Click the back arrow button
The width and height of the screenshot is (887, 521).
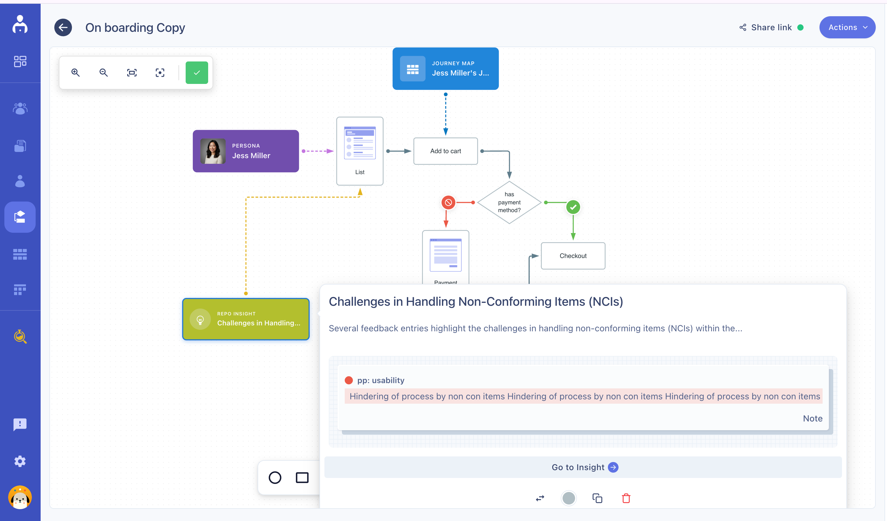point(63,27)
